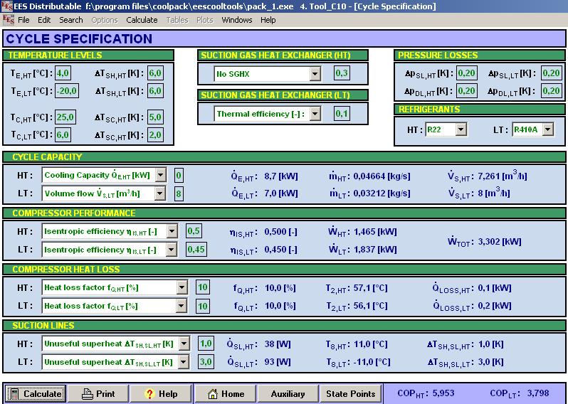Screen dimensions: 568x404
Task: Select the COP LT value 3,798
Action: 537,393
